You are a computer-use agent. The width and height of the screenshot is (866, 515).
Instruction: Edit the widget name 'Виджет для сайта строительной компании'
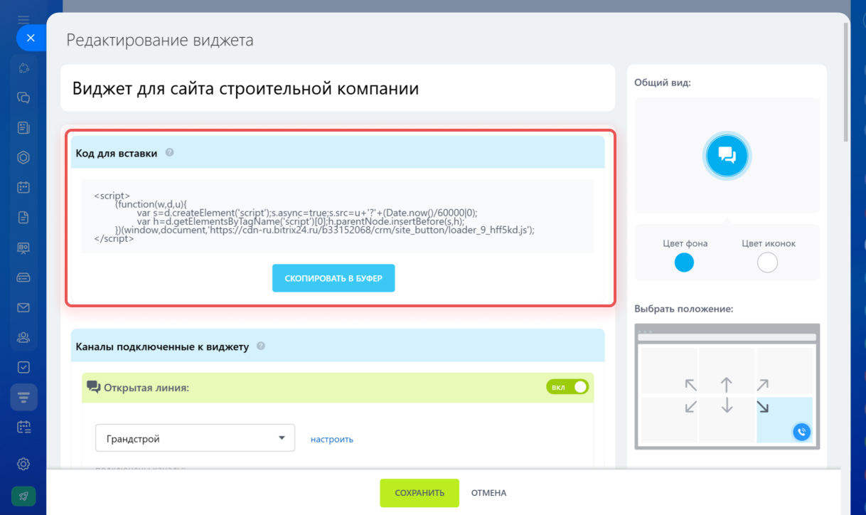tap(338, 88)
